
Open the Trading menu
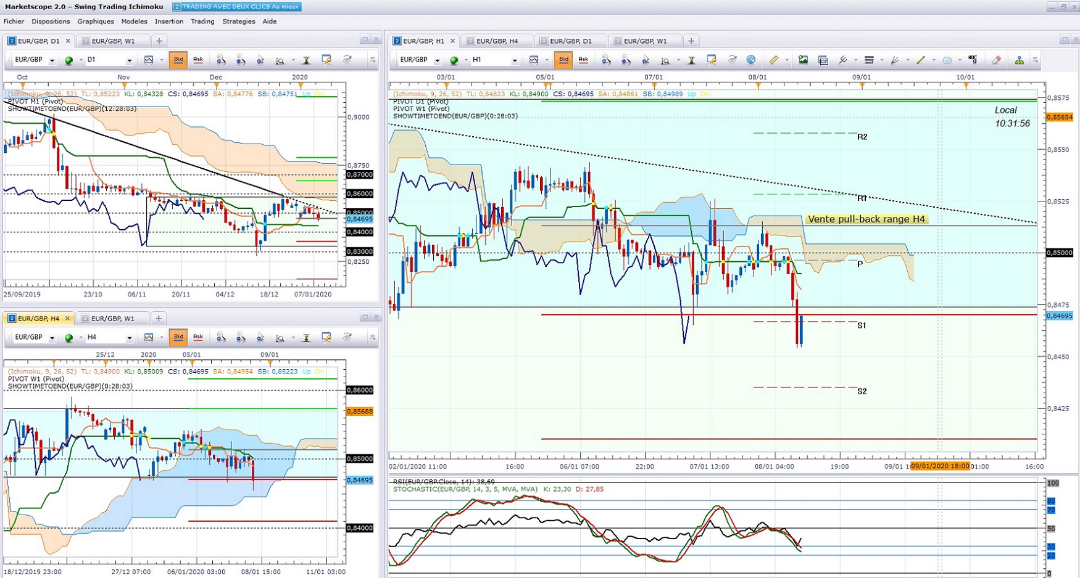click(x=202, y=22)
